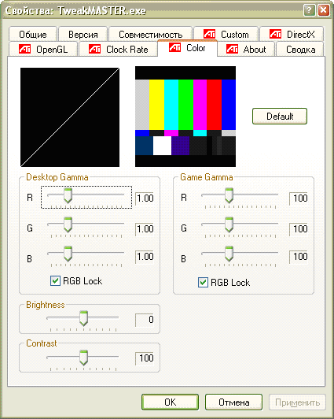Click the ATI icon on OpenGL tab
The image size is (334, 419).
pos(25,49)
